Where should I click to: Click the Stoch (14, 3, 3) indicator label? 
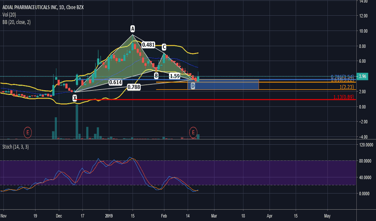click(15, 147)
